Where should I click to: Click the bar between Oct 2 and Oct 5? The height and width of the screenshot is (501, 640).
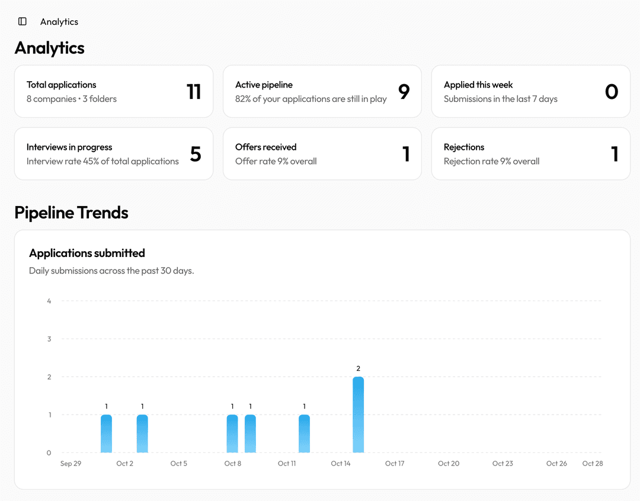(x=142, y=433)
